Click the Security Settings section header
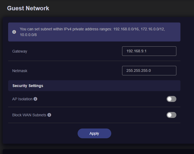Image resolution: width=194 pixels, height=154 pixels. coord(94,86)
